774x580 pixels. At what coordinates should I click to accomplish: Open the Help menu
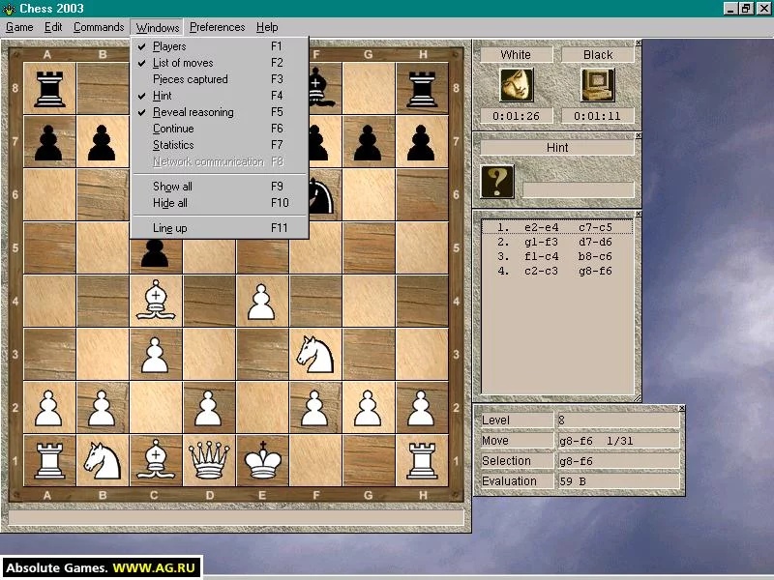point(267,27)
